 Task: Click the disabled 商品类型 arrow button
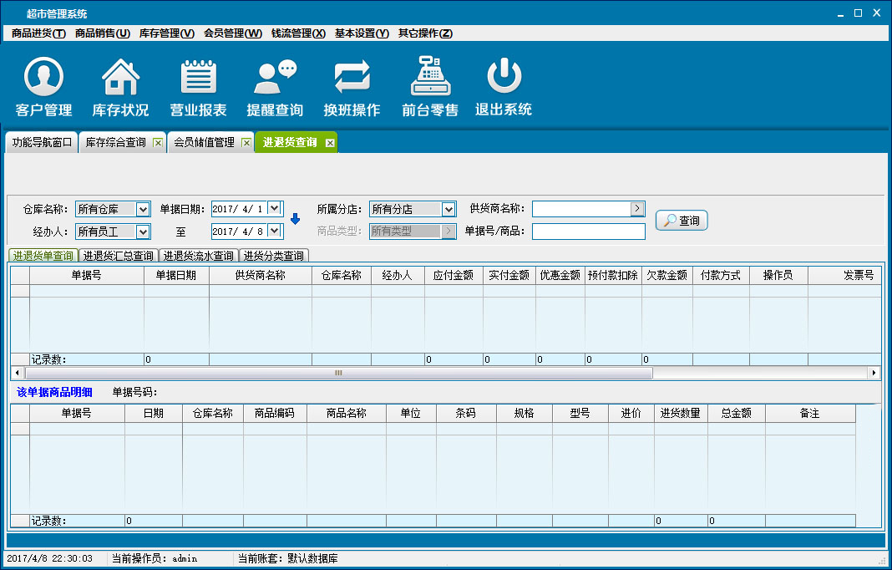click(x=449, y=232)
